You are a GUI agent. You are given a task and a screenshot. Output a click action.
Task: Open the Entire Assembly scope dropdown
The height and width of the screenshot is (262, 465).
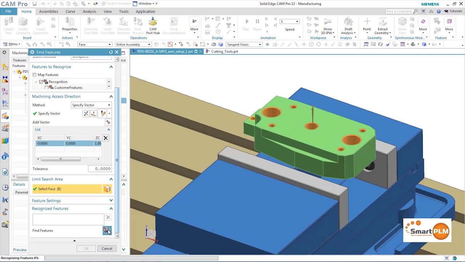133,44
